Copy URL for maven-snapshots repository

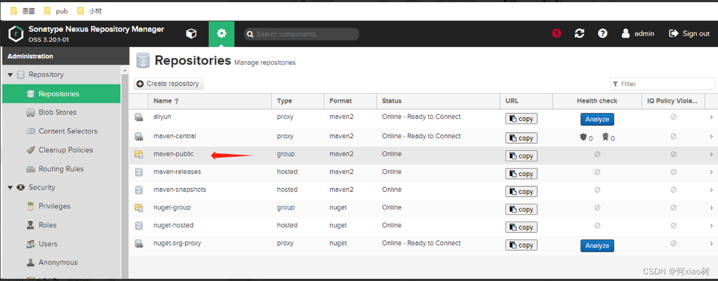click(x=521, y=191)
